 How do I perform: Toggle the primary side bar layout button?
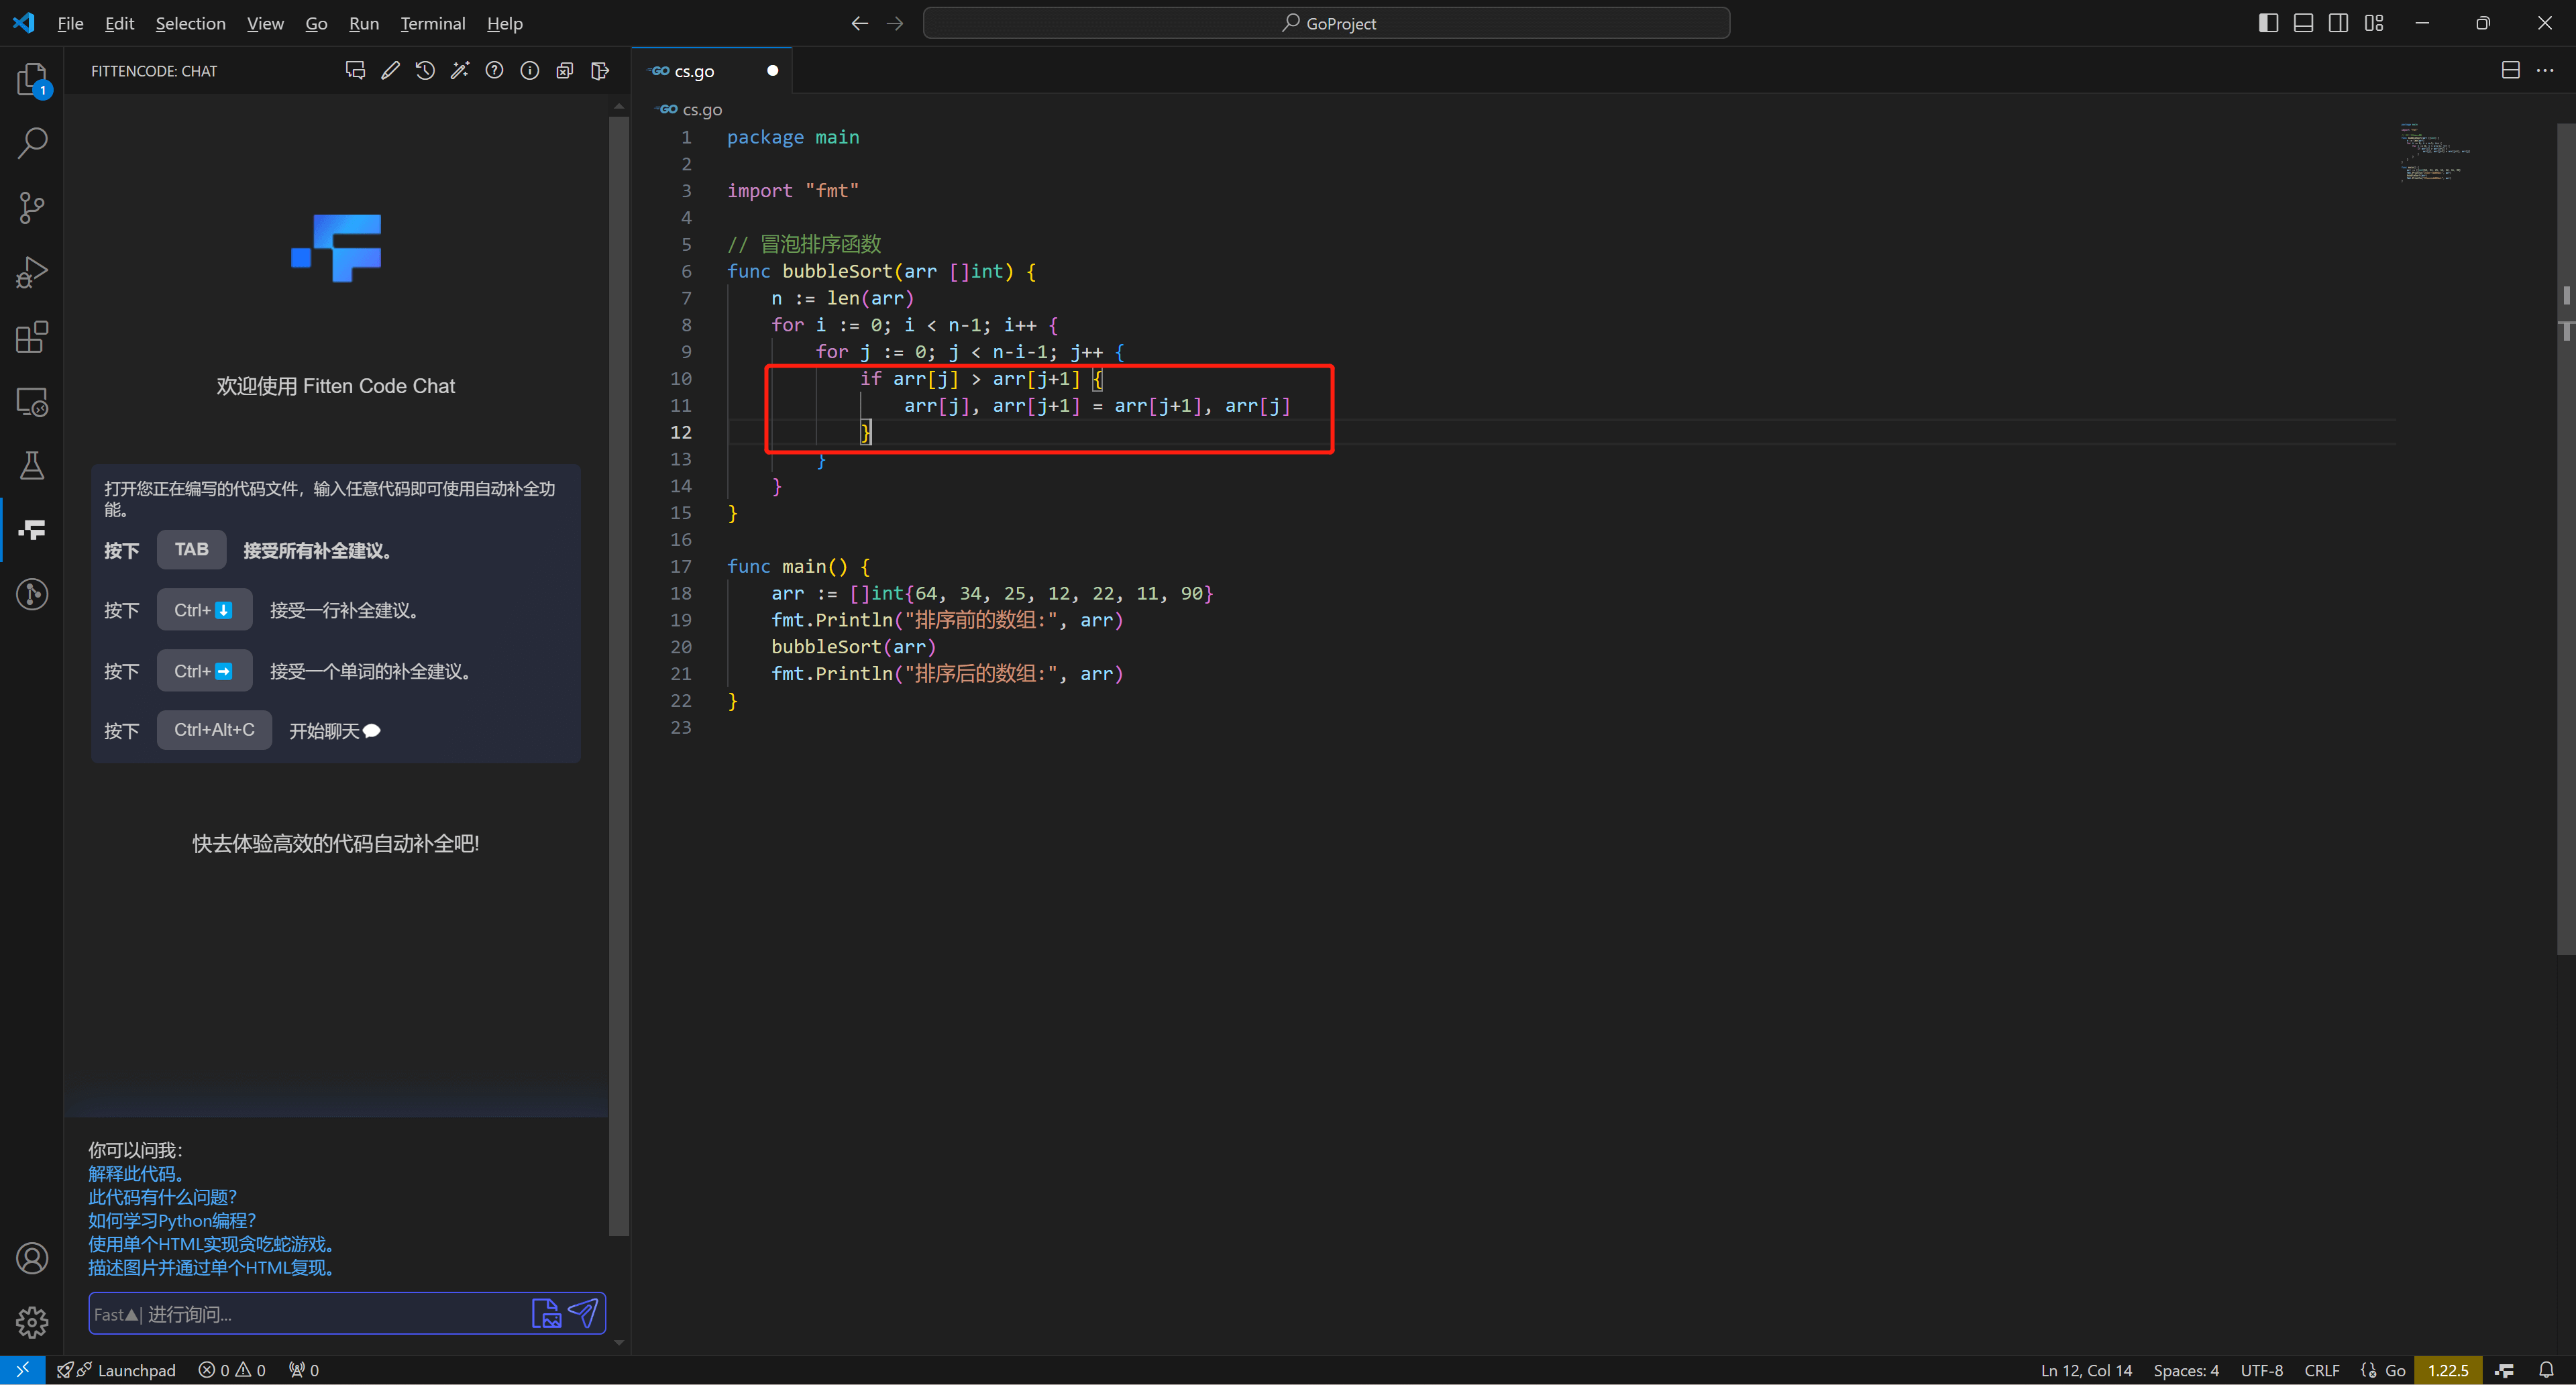2268,23
